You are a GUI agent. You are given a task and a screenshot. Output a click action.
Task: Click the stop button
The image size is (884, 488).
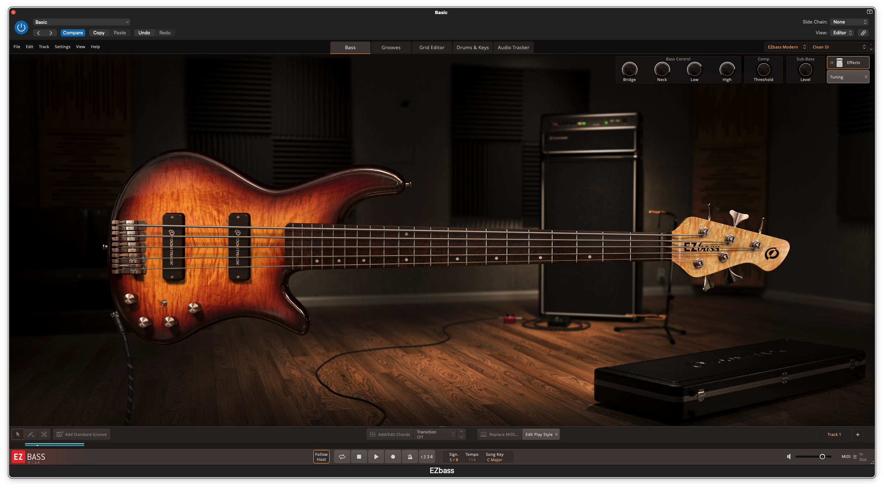[359, 457]
